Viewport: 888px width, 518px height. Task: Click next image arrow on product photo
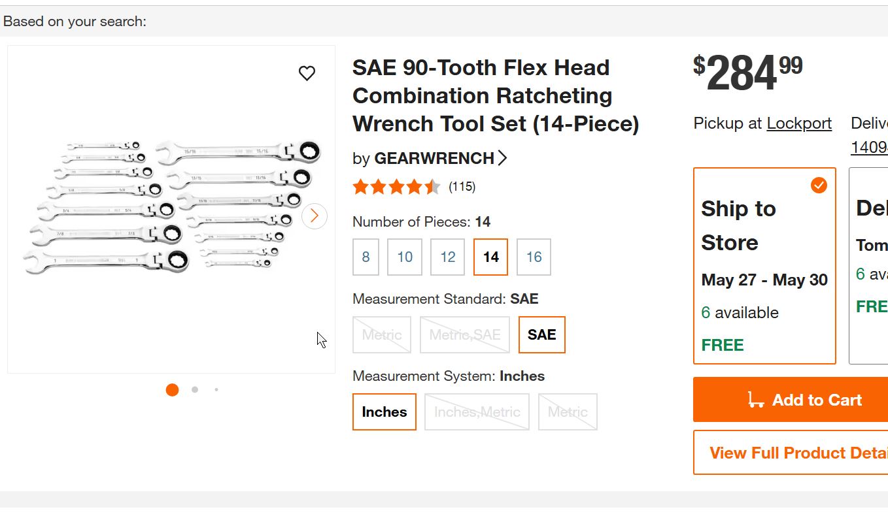click(315, 216)
